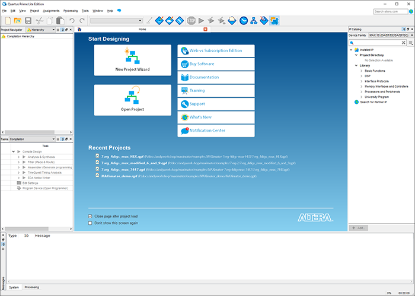Collapse the Installed IP tree node
The width and height of the screenshot is (415, 296).
pyautogui.click(x=351, y=50)
